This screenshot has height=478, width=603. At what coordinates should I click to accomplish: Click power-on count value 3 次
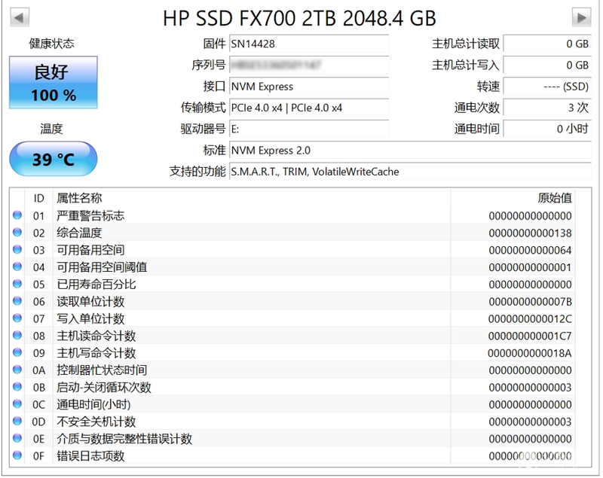pos(547,108)
